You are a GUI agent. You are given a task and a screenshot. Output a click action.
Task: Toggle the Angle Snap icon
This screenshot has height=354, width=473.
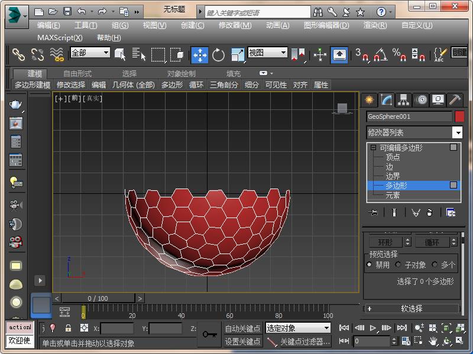381,55
